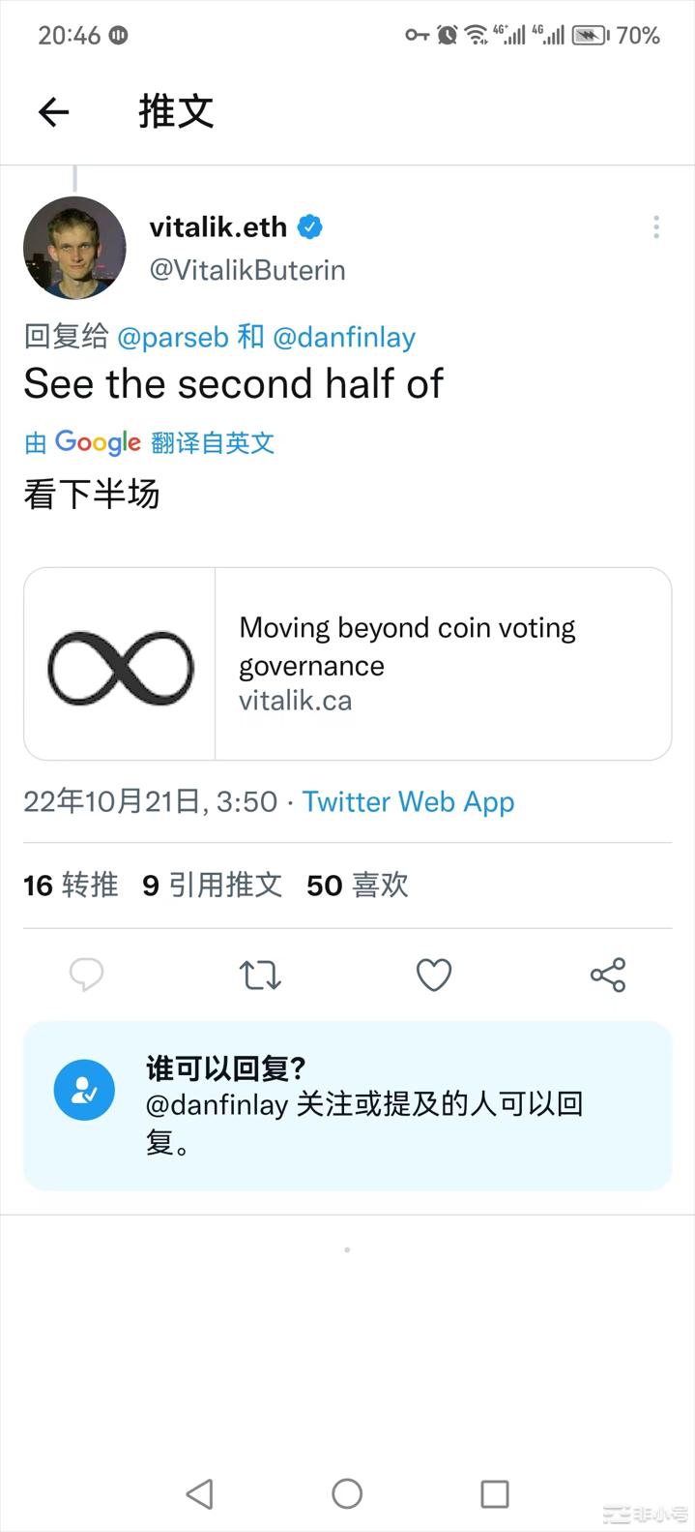Tap the back arrow to leave the tweet
This screenshot has width=695, height=1532.
[54, 111]
